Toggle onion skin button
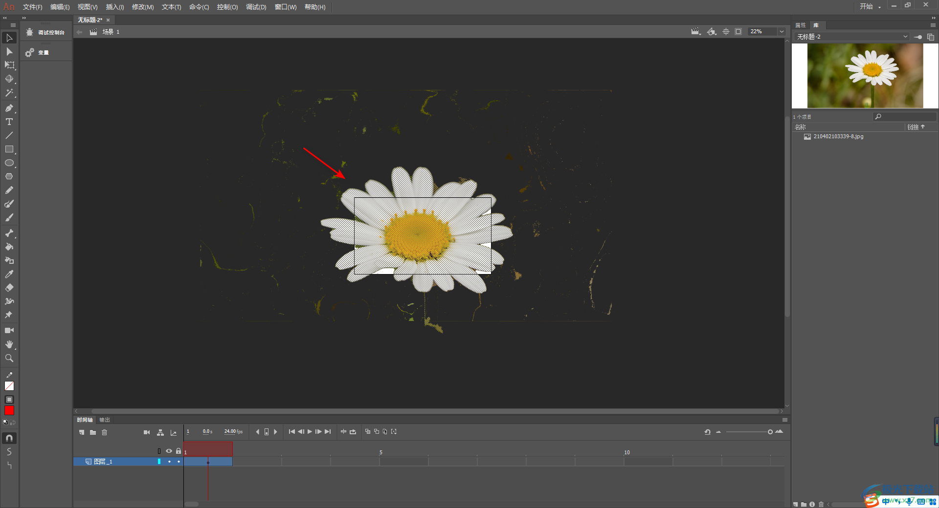Viewport: 939px width, 508px height. pyautogui.click(x=368, y=432)
